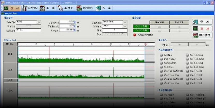Click the second red vertical line in top chart

pos(113,56)
